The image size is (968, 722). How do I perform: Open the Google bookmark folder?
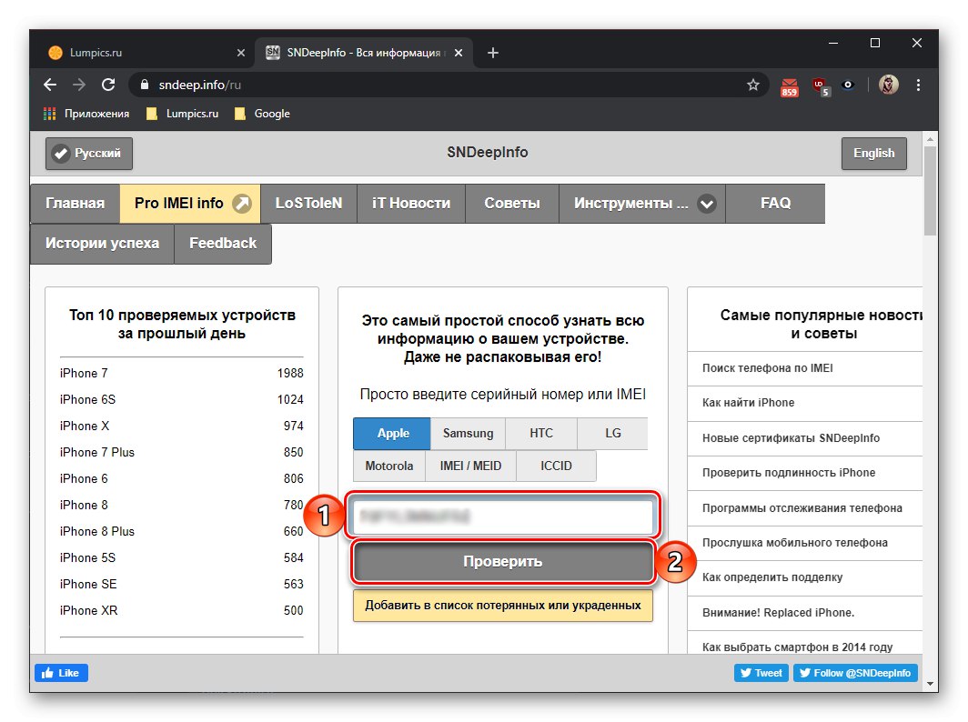(x=262, y=114)
